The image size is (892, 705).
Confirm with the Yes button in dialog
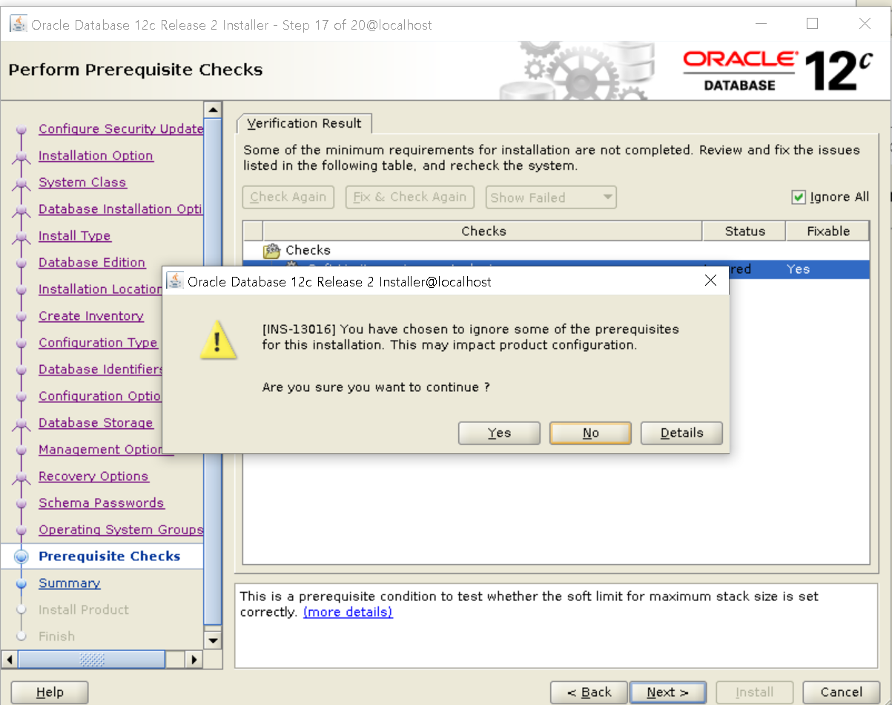[x=499, y=433]
